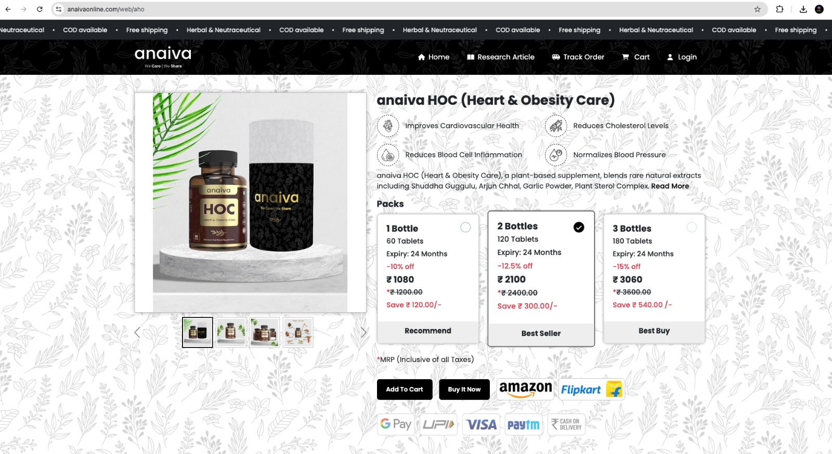Image resolution: width=832 pixels, height=454 pixels.
Task: Expand description via Read More
Action: pos(670,186)
